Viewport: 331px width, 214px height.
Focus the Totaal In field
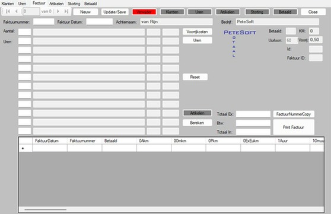pos(253,132)
